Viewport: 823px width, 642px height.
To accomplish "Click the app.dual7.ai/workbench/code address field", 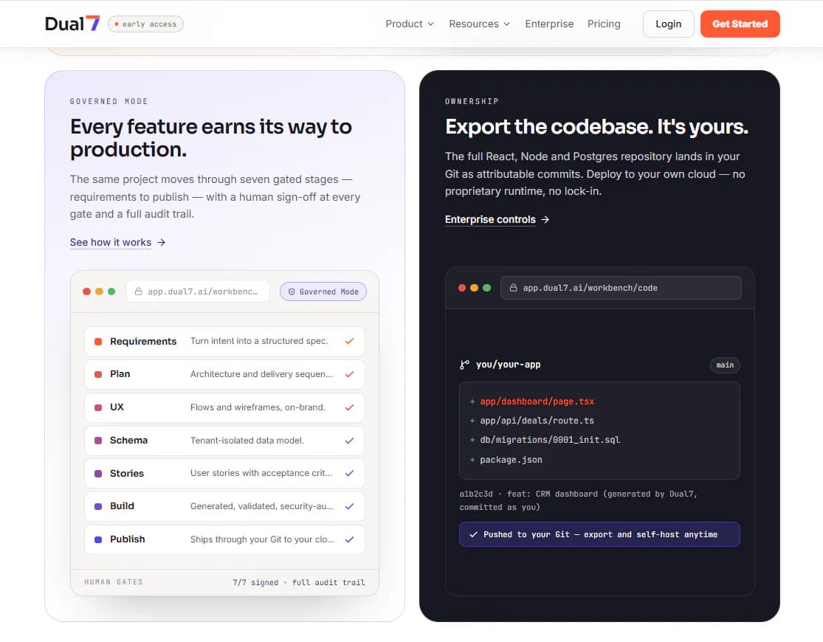I will coord(621,288).
